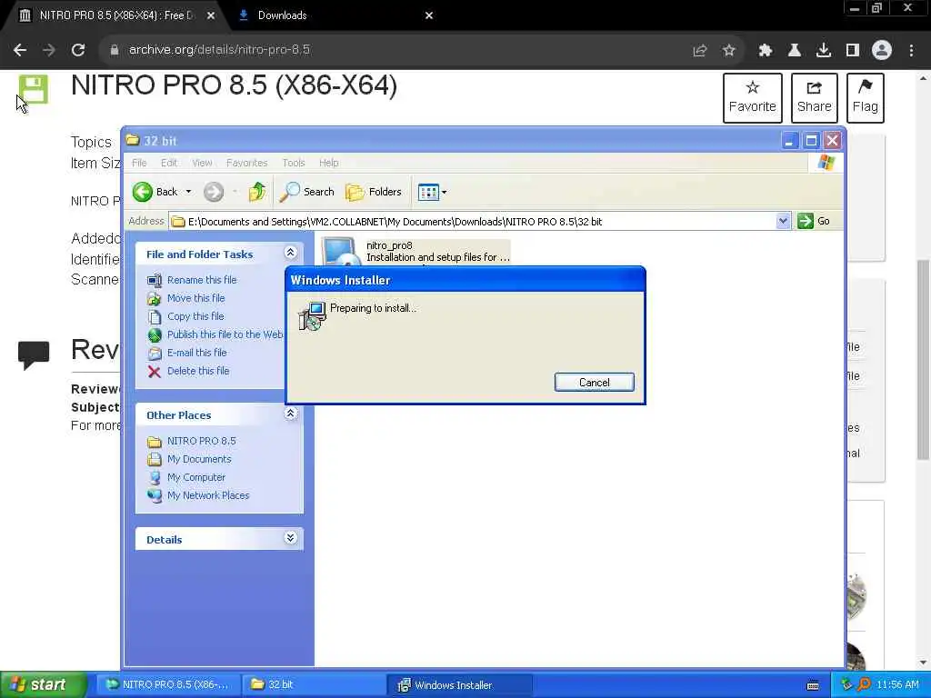This screenshot has width=931, height=698.
Task: Reload the archive.org page
Action: [x=78, y=50]
